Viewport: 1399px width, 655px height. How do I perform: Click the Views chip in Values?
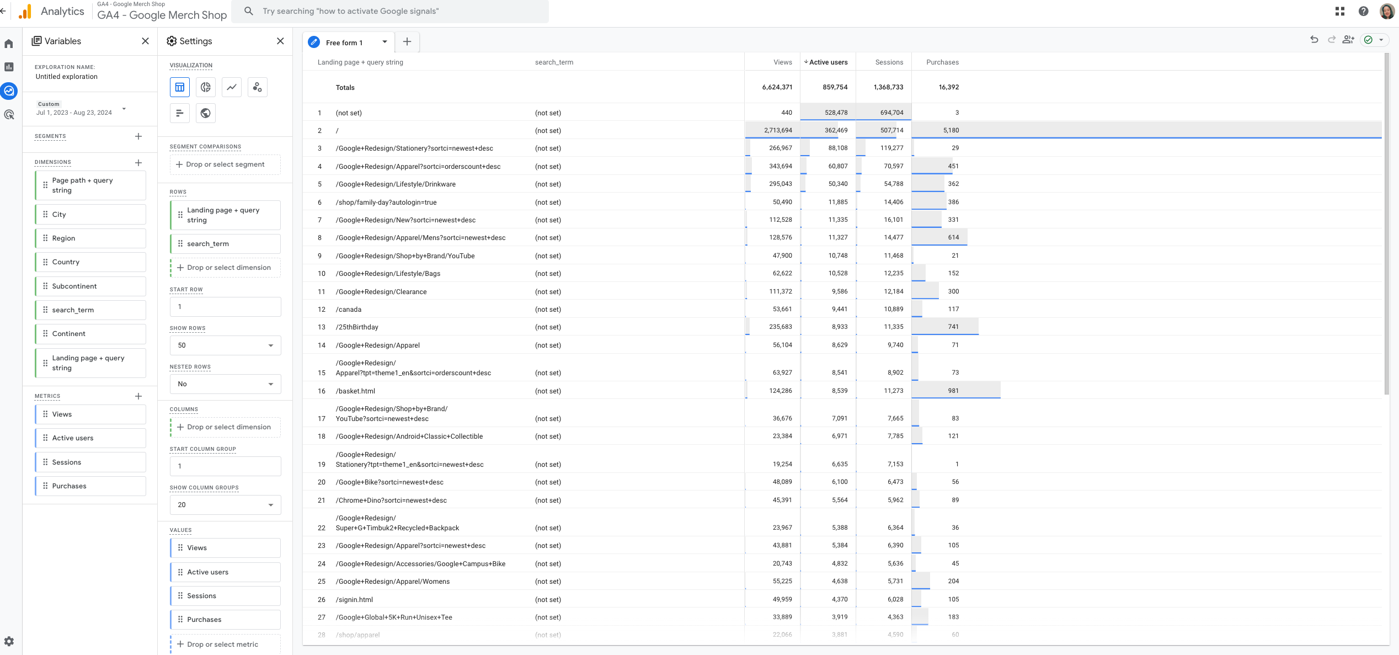pyautogui.click(x=225, y=548)
